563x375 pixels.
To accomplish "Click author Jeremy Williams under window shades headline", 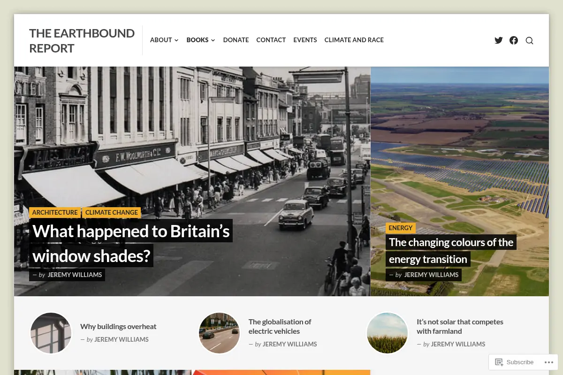I will (75, 275).
